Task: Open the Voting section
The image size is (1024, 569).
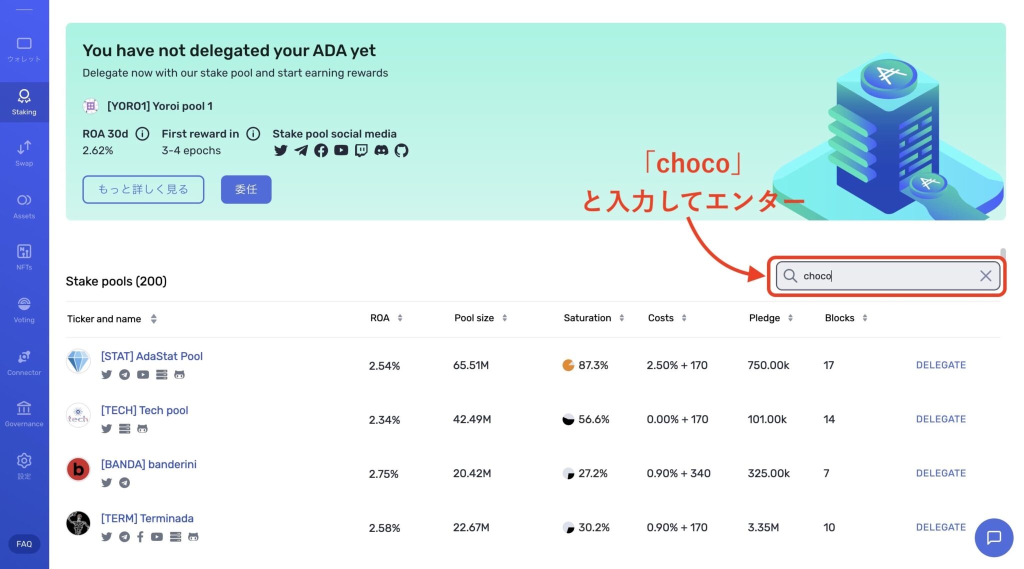Action: pos(23,309)
